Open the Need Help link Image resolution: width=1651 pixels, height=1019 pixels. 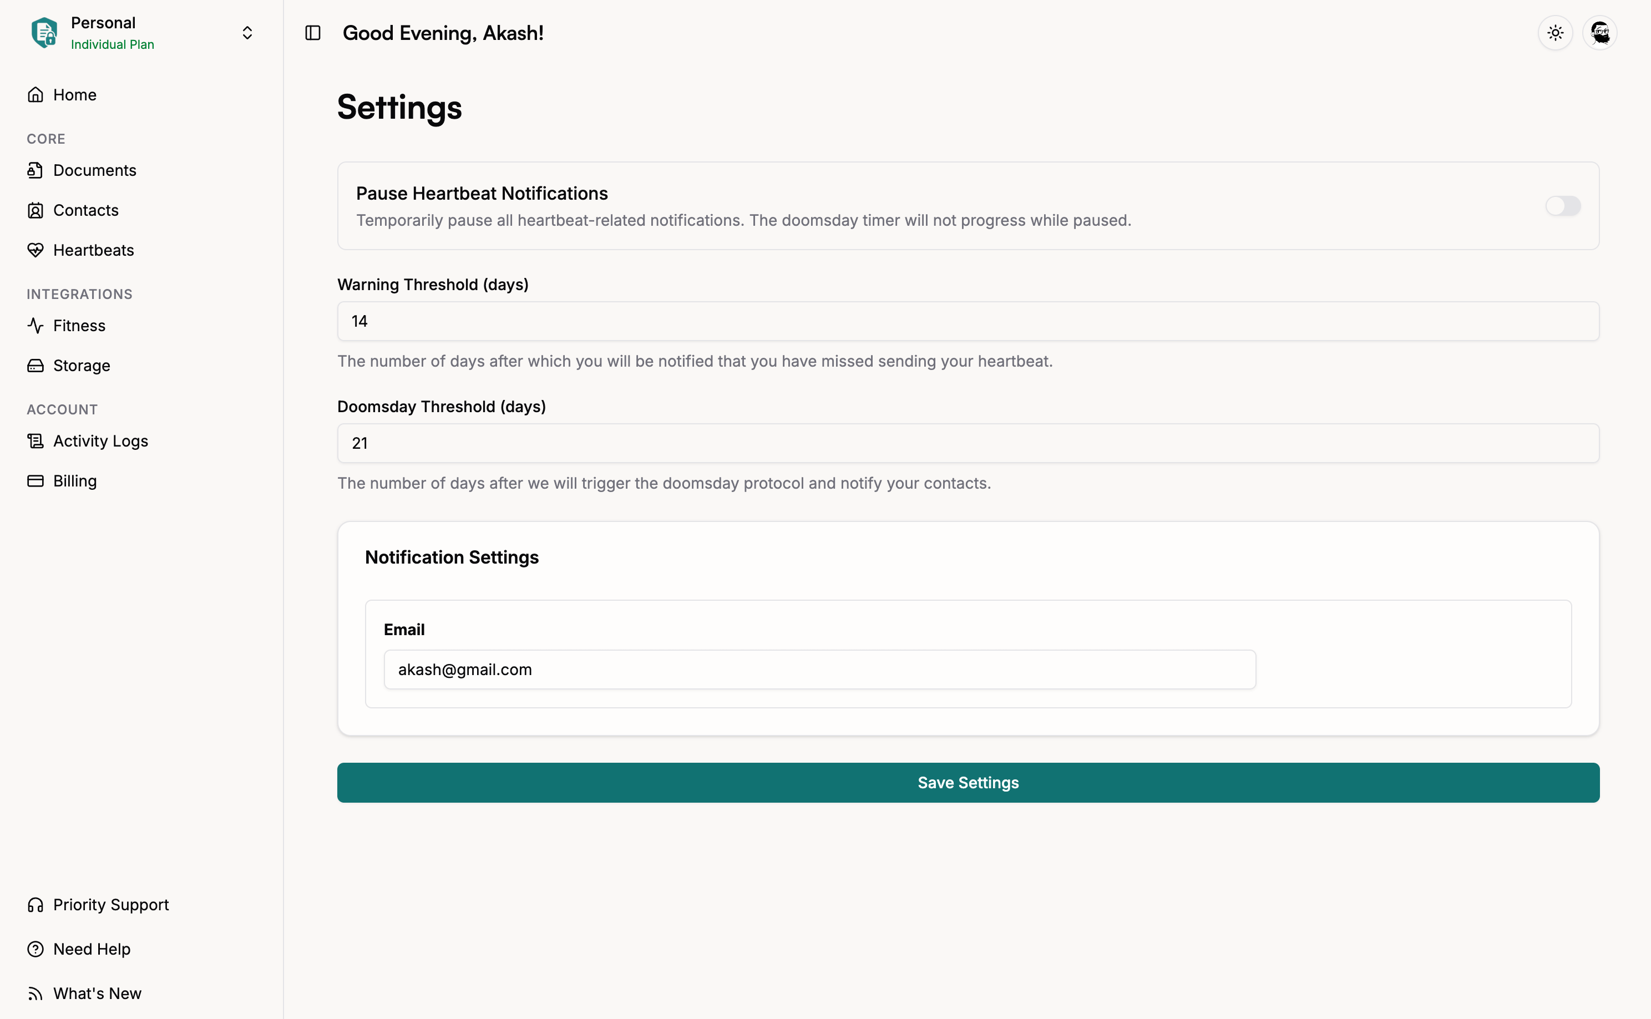tap(92, 949)
